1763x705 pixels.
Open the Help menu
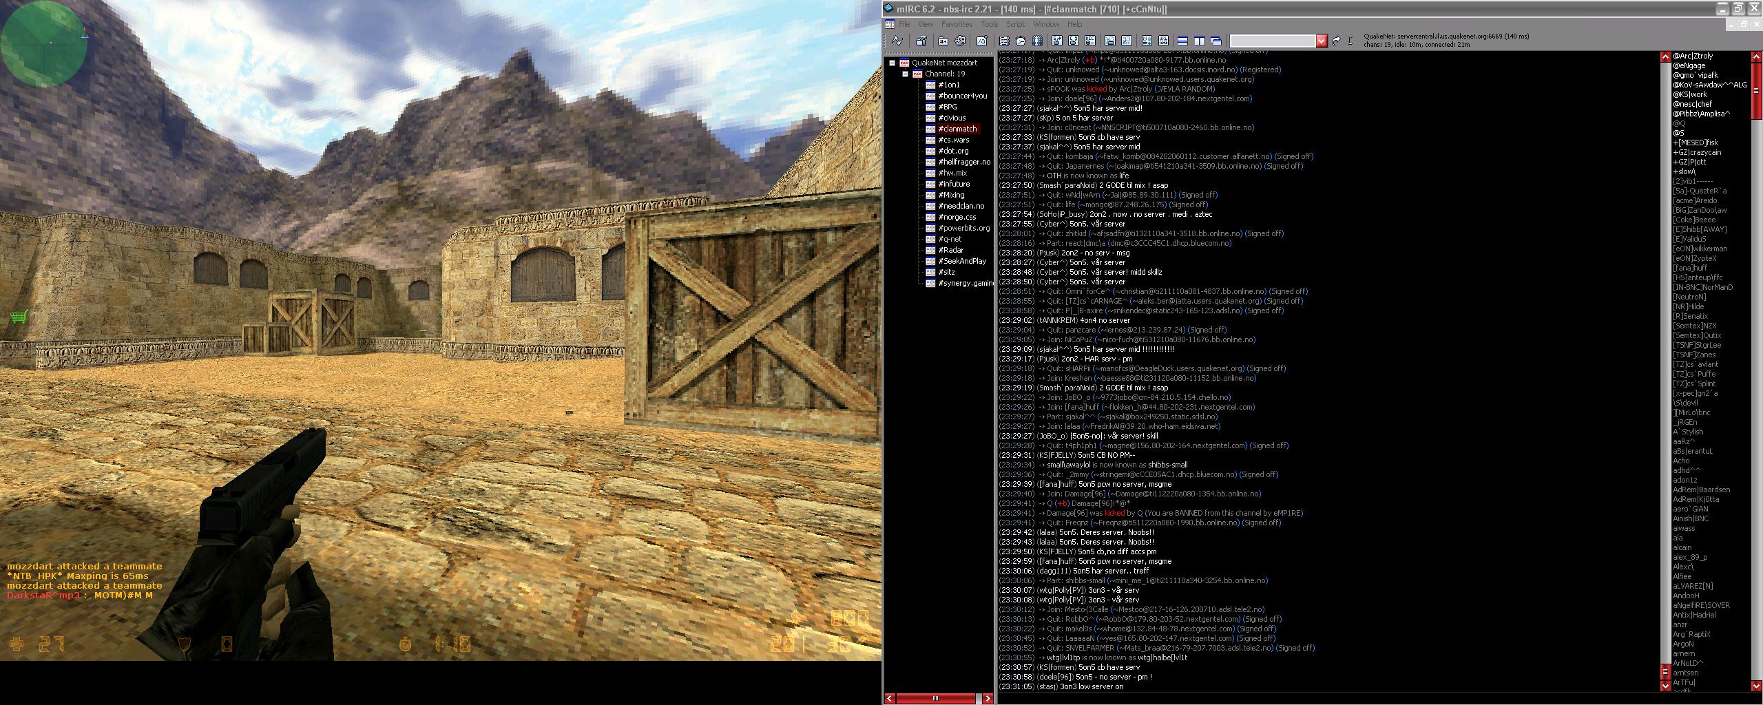pos(1074,24)
